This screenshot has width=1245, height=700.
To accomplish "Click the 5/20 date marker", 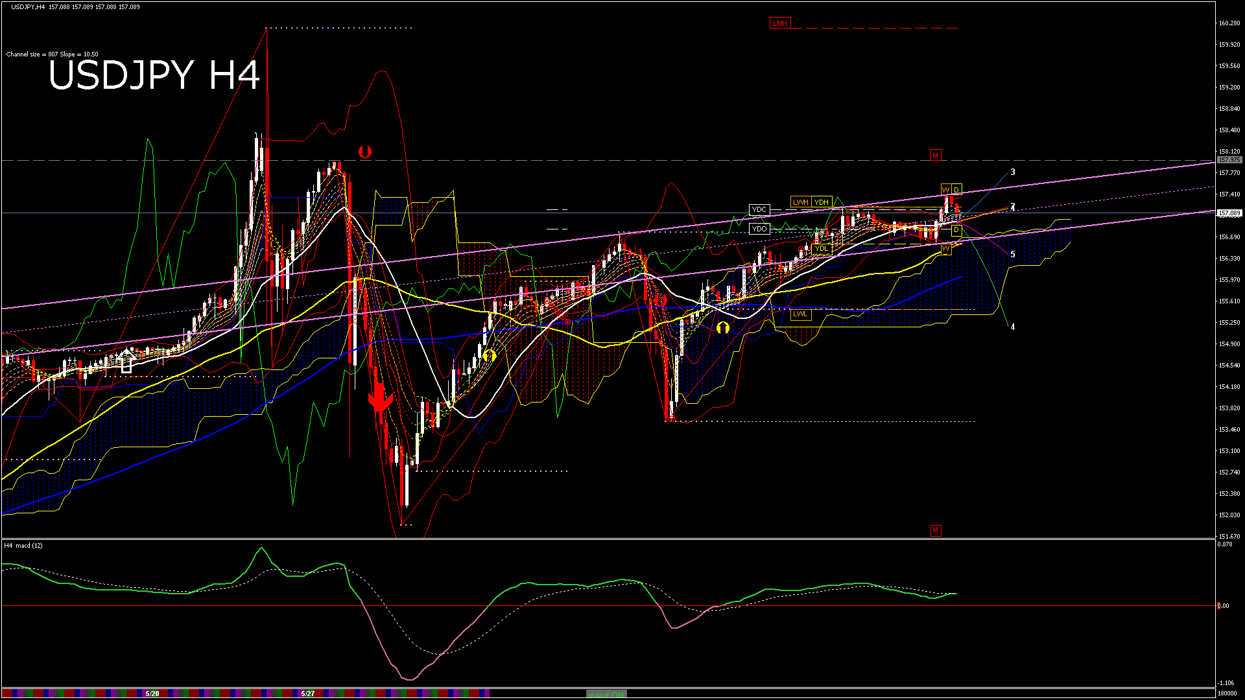I will click(x=152, y=694).
